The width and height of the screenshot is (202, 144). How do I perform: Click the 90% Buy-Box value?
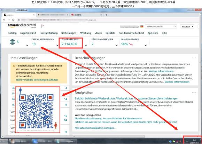(125, 44)
